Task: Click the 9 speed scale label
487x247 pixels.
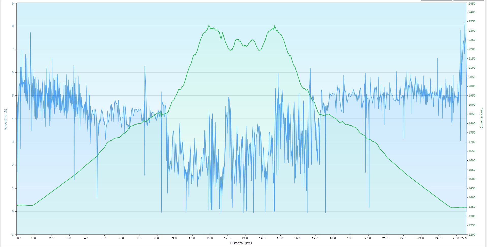Action: (13, 4)
